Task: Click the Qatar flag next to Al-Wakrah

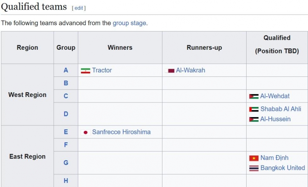Action: pyautogui.click(x=170, y=71)
